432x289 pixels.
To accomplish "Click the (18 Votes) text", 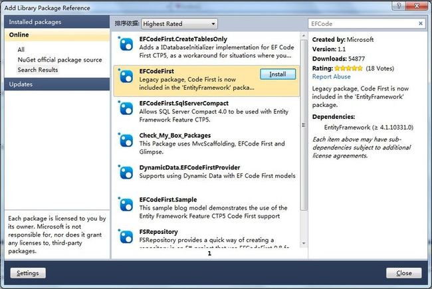I will (x=379, y=68).
